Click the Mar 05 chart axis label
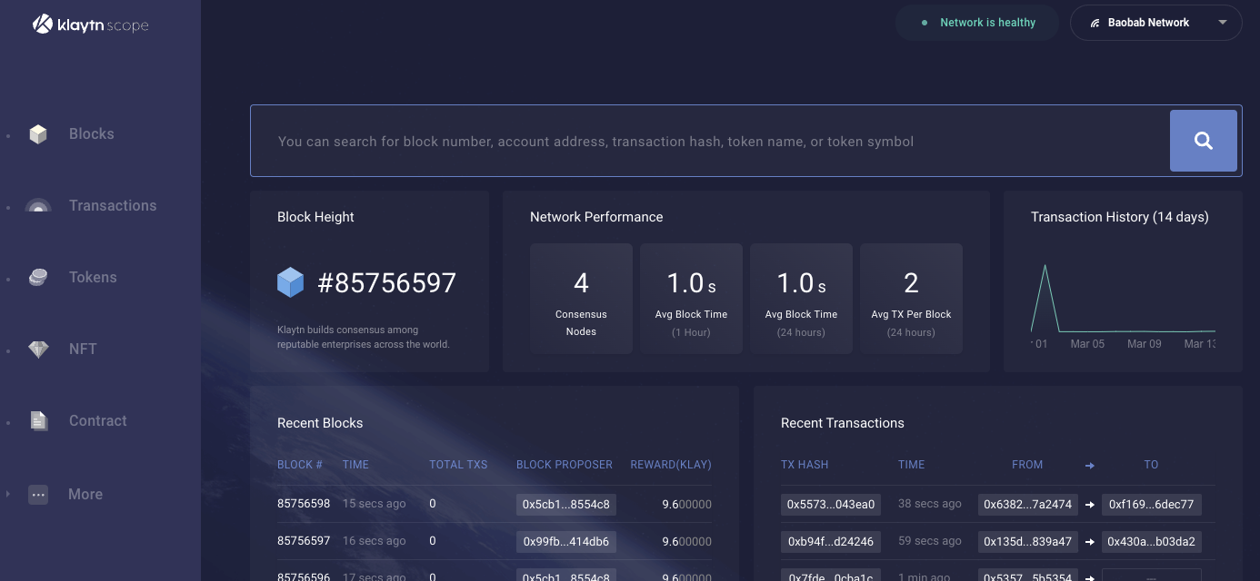Viewport: 1260px width, 581px height. 1087,344
